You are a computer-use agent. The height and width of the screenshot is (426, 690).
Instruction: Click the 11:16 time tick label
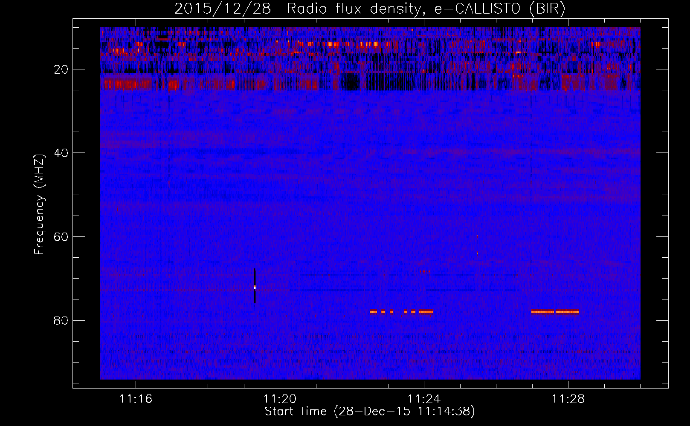[x=136, y=399]
